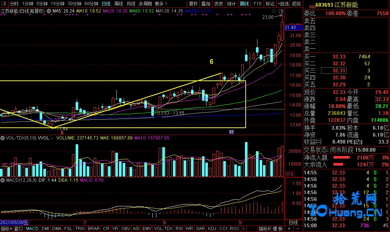Select the 60分钟 period

91,4
